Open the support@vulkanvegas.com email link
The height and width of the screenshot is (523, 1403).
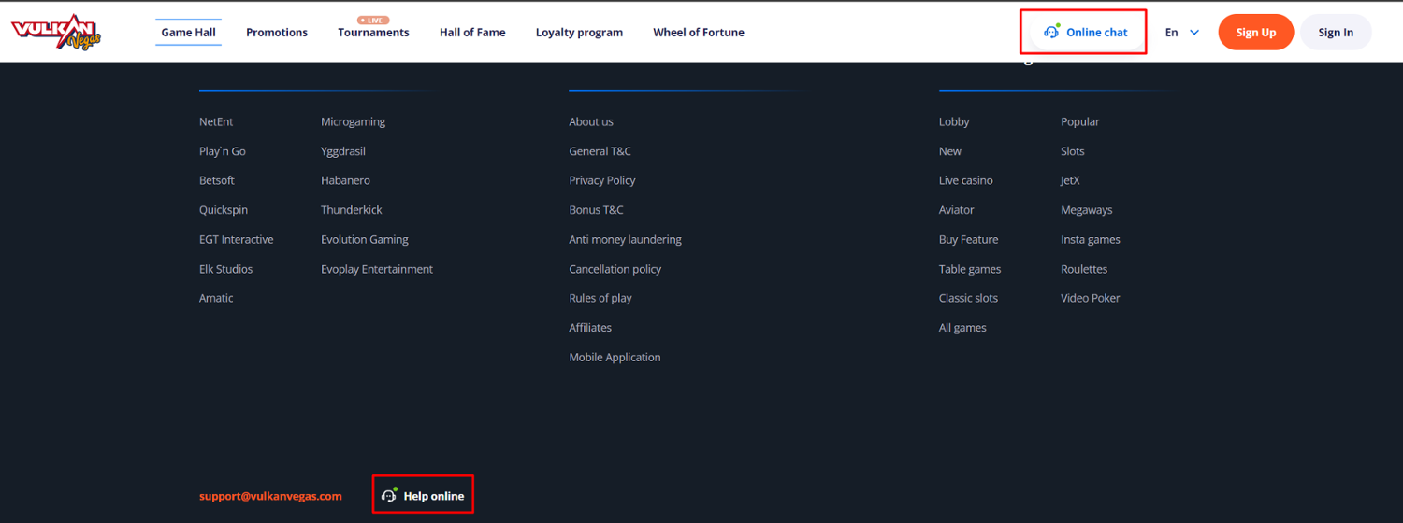[270, 496]
